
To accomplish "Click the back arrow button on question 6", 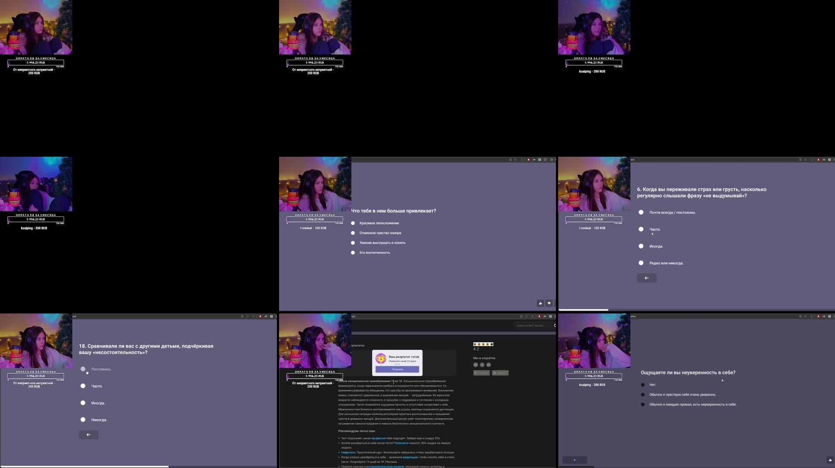I will (647, 278).
